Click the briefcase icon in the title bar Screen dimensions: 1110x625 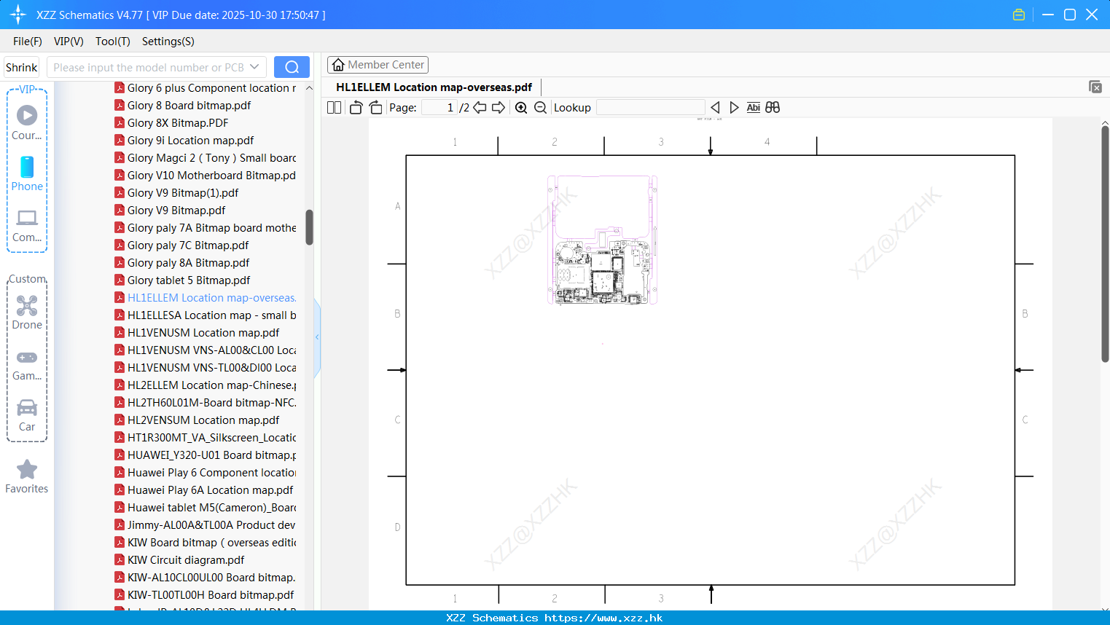(1019, 15)
